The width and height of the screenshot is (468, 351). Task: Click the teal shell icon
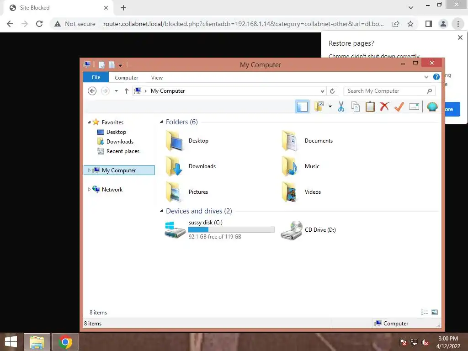432,106
